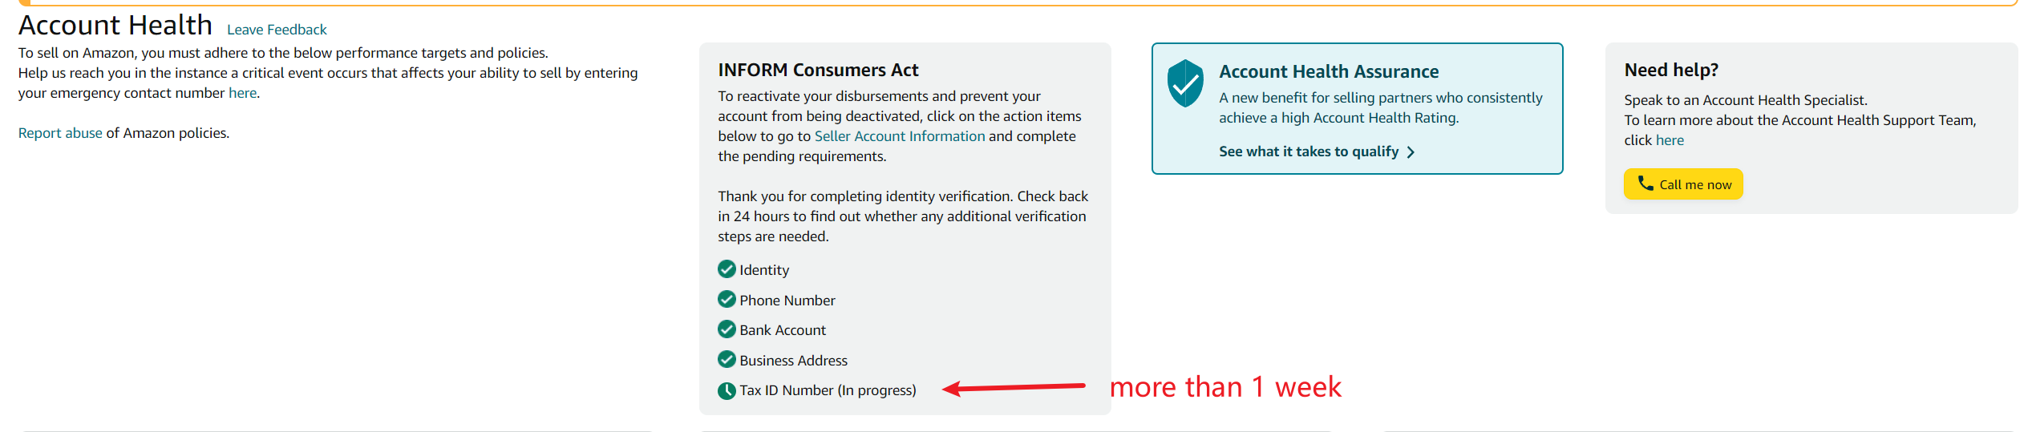Click the checkmark icon beside Business Address

tap(727, 360)
